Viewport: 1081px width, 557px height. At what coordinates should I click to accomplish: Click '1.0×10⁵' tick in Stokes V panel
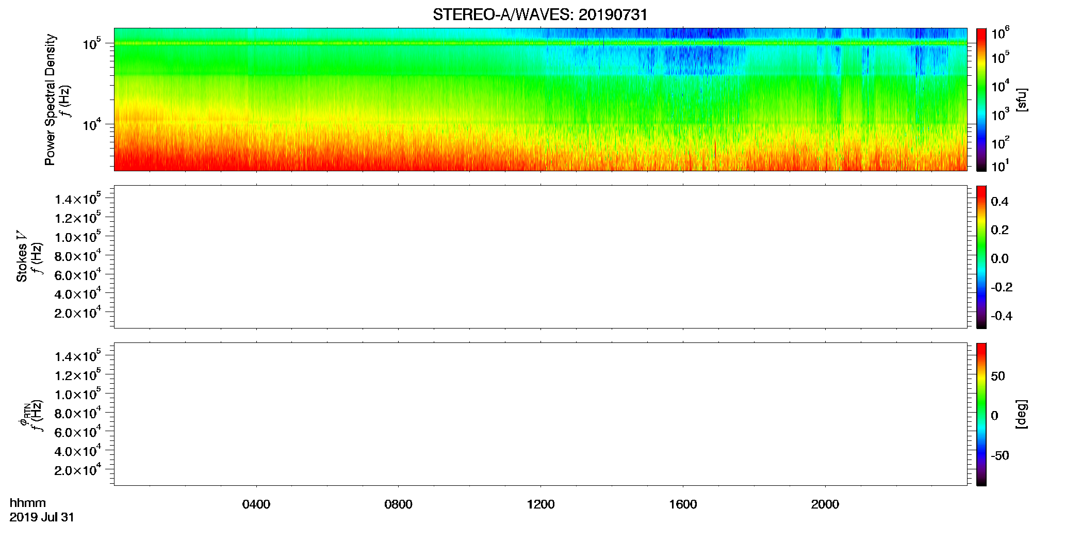coord(78,236)
